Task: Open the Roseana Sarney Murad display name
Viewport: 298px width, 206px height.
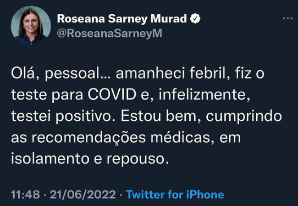Action: click(122, 19)
